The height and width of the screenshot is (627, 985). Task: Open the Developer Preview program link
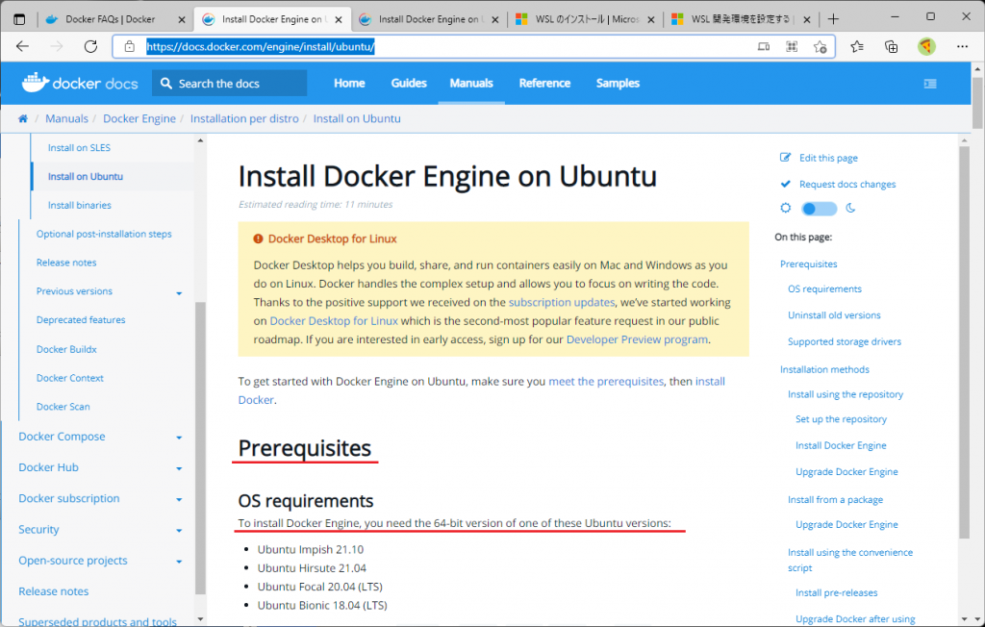pyautogui.click(x=637, y=339)
